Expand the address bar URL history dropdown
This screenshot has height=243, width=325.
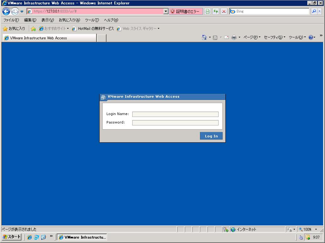click(166, 11)
